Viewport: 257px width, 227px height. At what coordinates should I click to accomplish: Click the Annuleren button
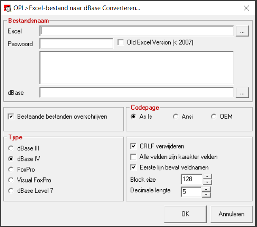pyautogui.click(x=232, y=214)
